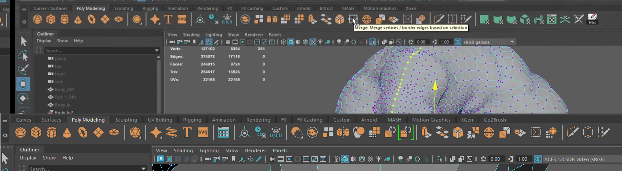
Task: Toggle the highlighted blue A icon in the panel toolbar
Action: (161, 159)
